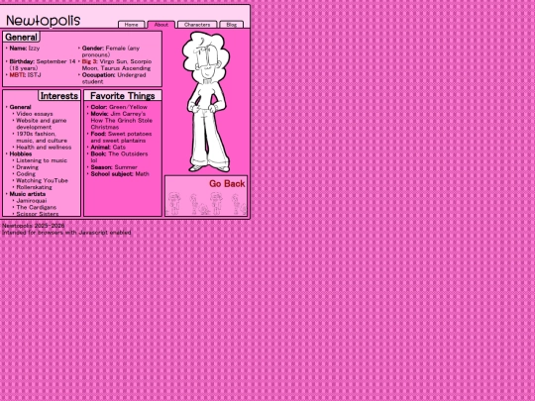
Task: Click the Animal: Cats entry
Action: coord(108,148)
